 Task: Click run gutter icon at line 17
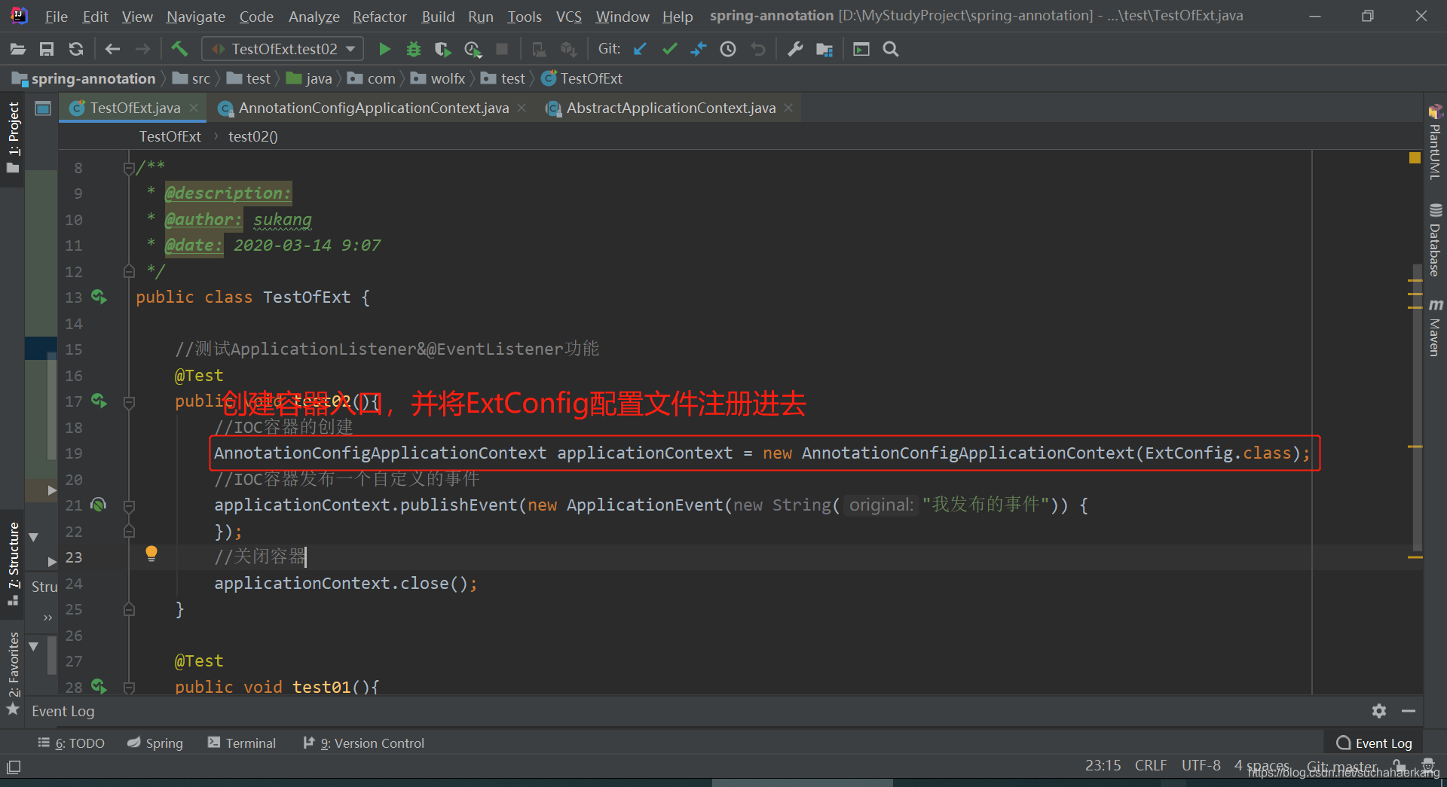(99, 401)
